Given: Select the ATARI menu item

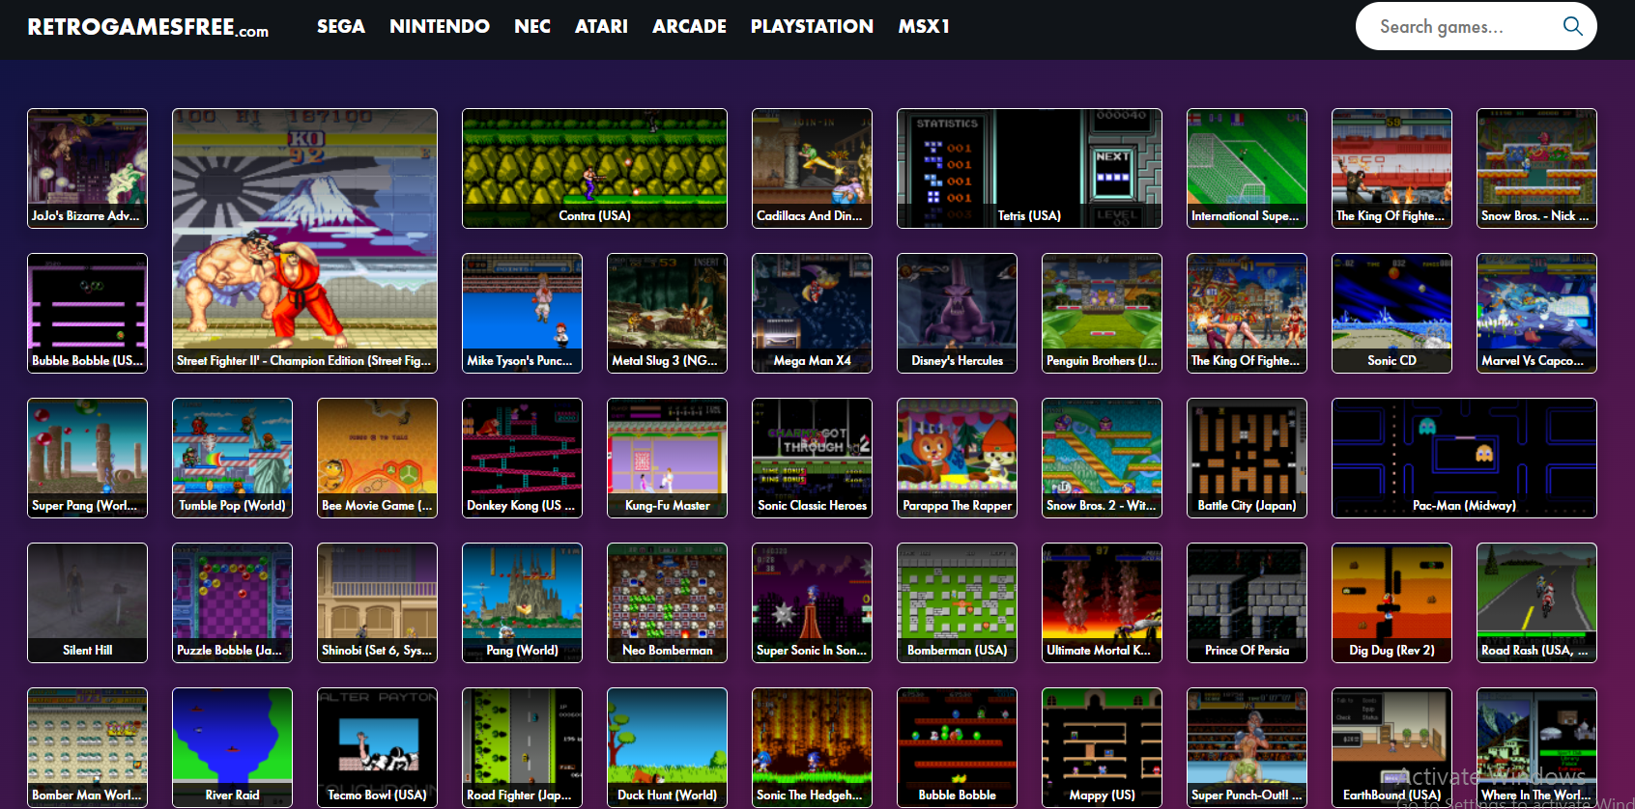Looking at the screenshot, I should (x=600, y=26).
